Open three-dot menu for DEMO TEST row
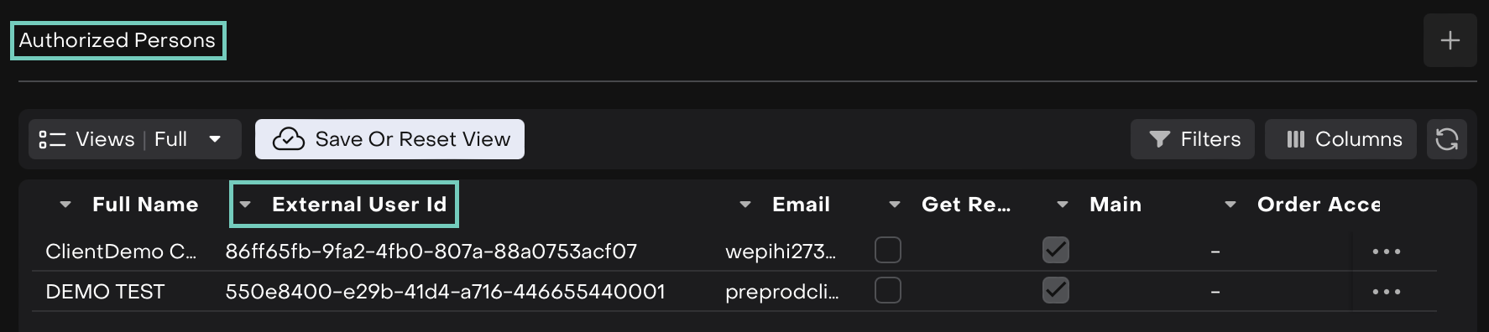The image size is (1489, 332). coord(1386,291)
